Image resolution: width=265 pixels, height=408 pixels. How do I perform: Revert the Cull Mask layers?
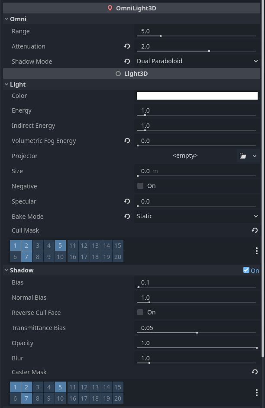(x=255, y=230)
